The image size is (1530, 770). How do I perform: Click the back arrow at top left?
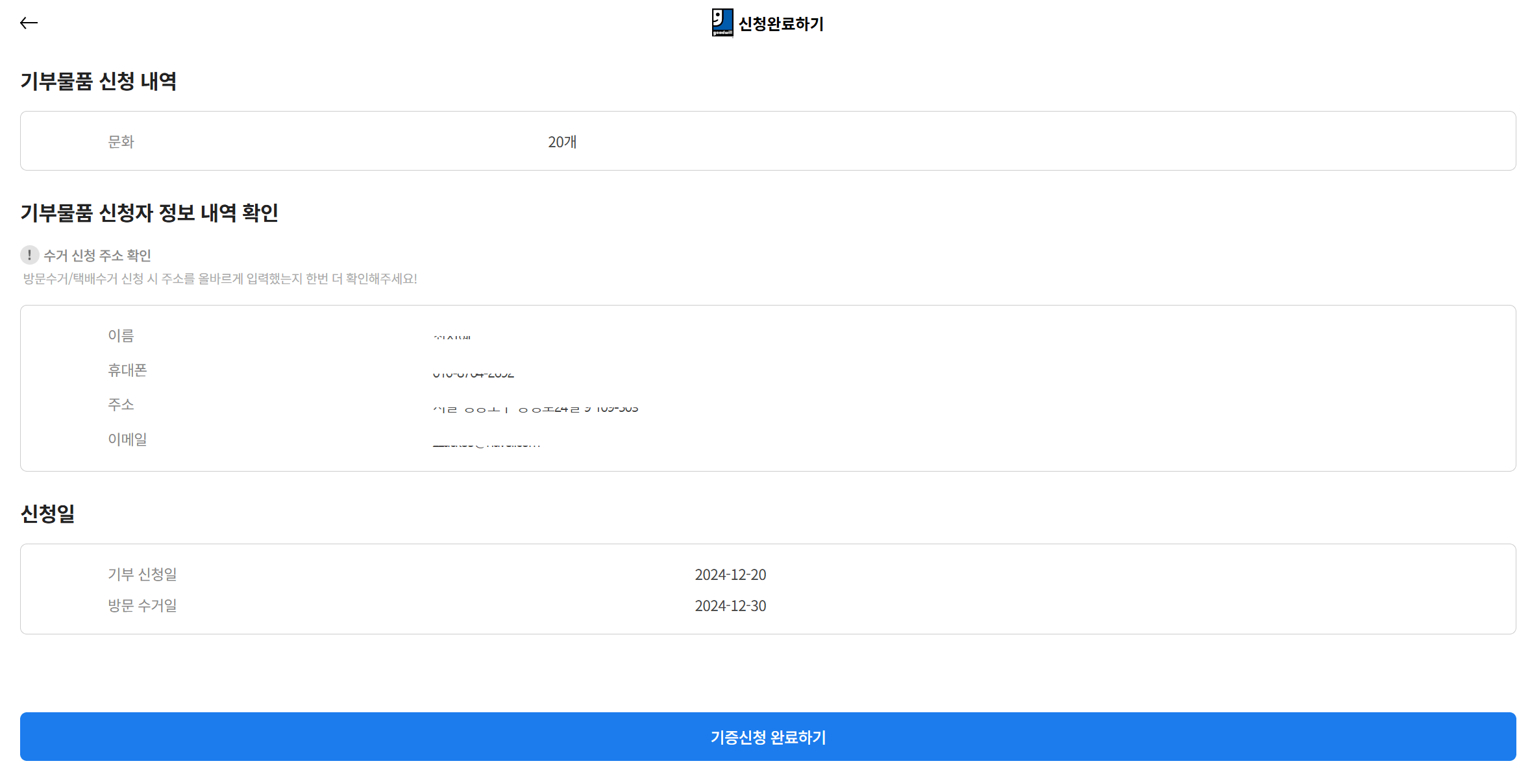pyautogui.click(x=29, y=23)
